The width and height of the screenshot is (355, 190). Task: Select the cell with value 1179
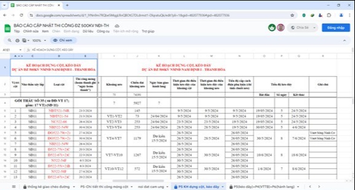[137, 138]
